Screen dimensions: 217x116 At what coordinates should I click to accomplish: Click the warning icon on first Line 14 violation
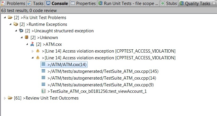[38, 51]
